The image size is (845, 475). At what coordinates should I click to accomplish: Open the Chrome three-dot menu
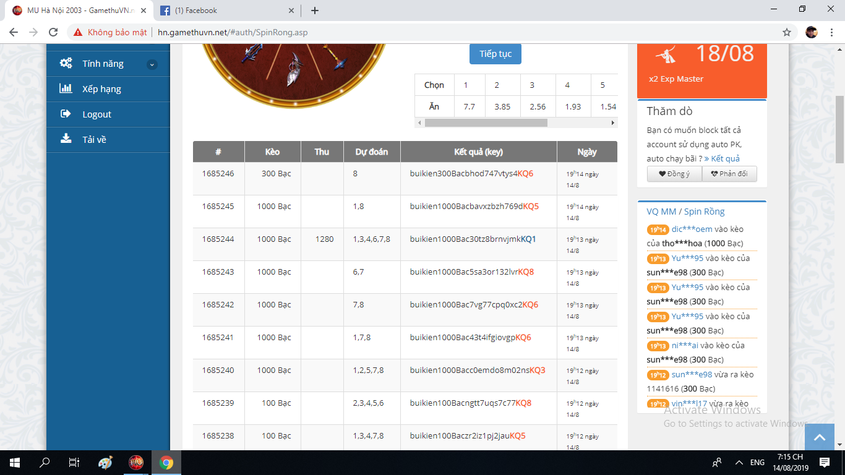(x=832, y=32)
